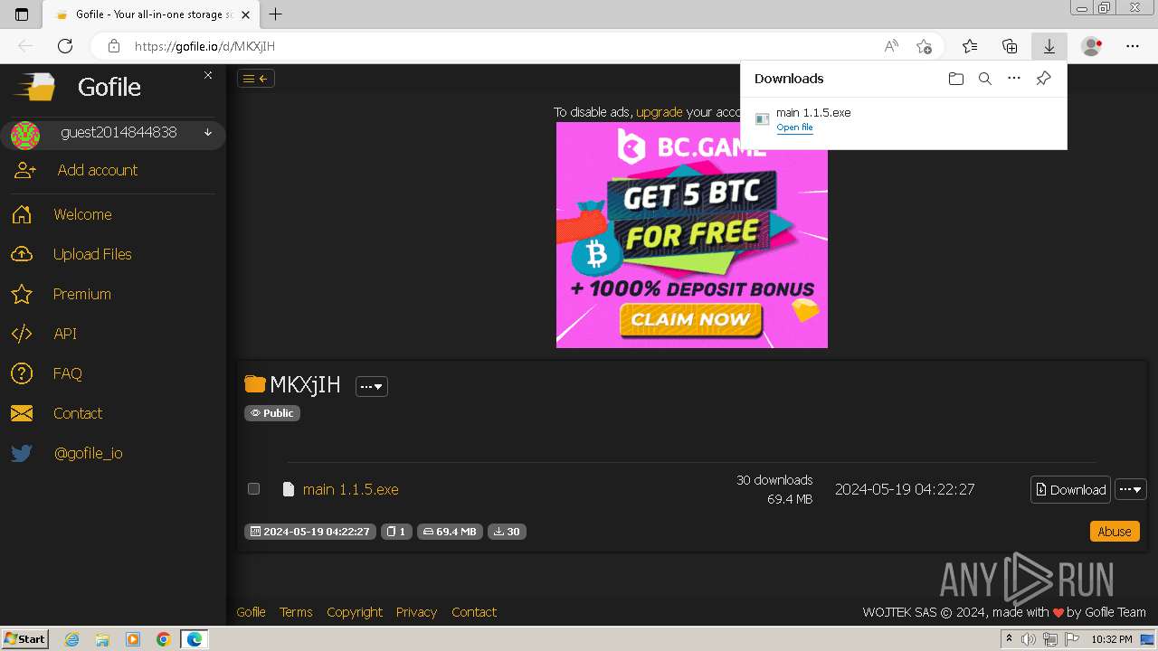This screenshot has height=651, width=1158.
Task: Click the guest account avatar icon
Action: (25, 136)
